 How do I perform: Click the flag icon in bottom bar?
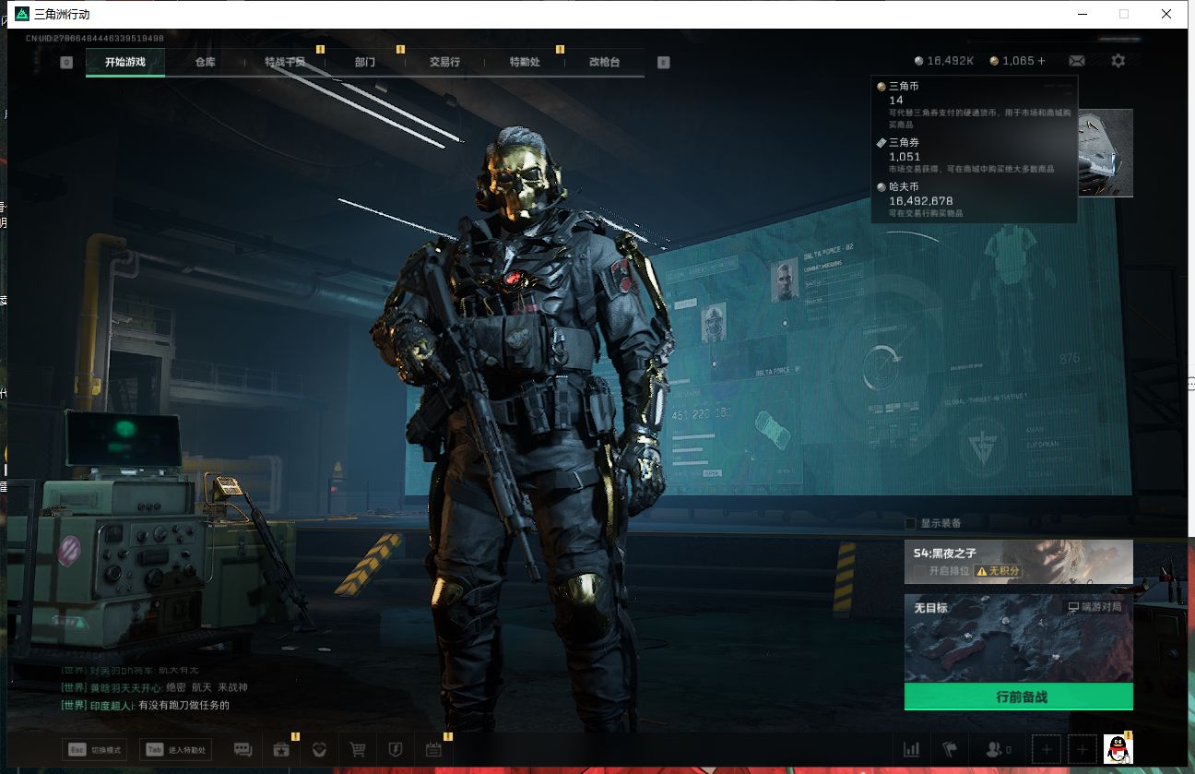[x=950, y=749]
